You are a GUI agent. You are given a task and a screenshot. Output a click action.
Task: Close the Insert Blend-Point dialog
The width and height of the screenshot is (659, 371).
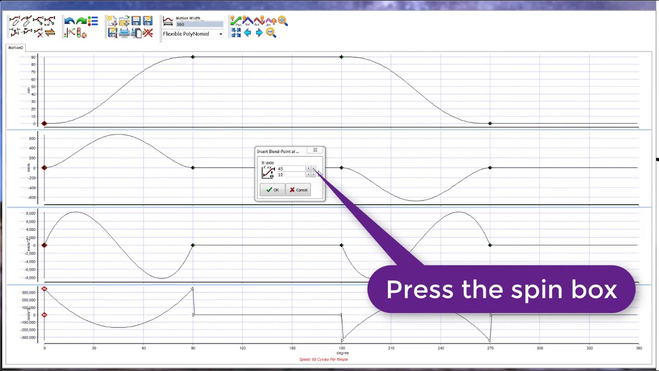315,150
